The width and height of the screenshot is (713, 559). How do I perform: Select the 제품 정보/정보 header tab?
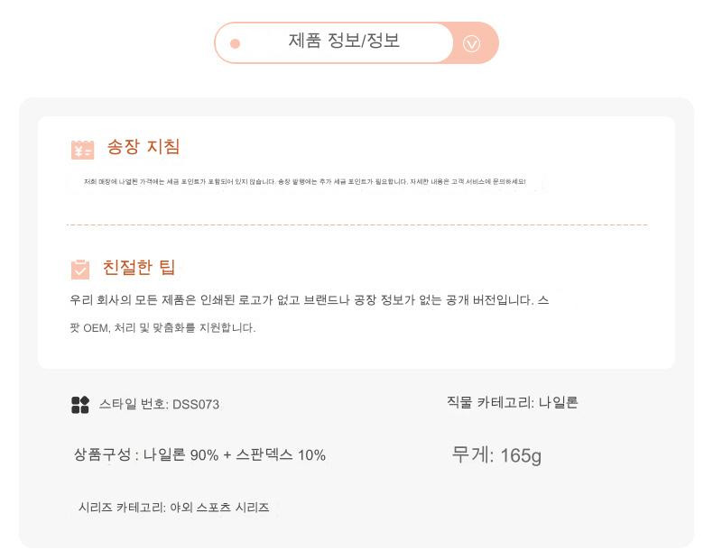(x=344, y=41)
